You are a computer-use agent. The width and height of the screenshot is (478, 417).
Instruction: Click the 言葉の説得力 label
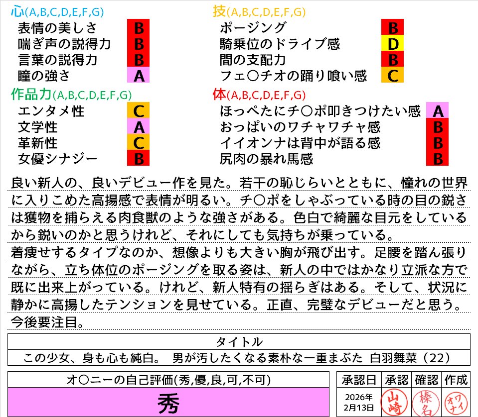click(58, 60)
